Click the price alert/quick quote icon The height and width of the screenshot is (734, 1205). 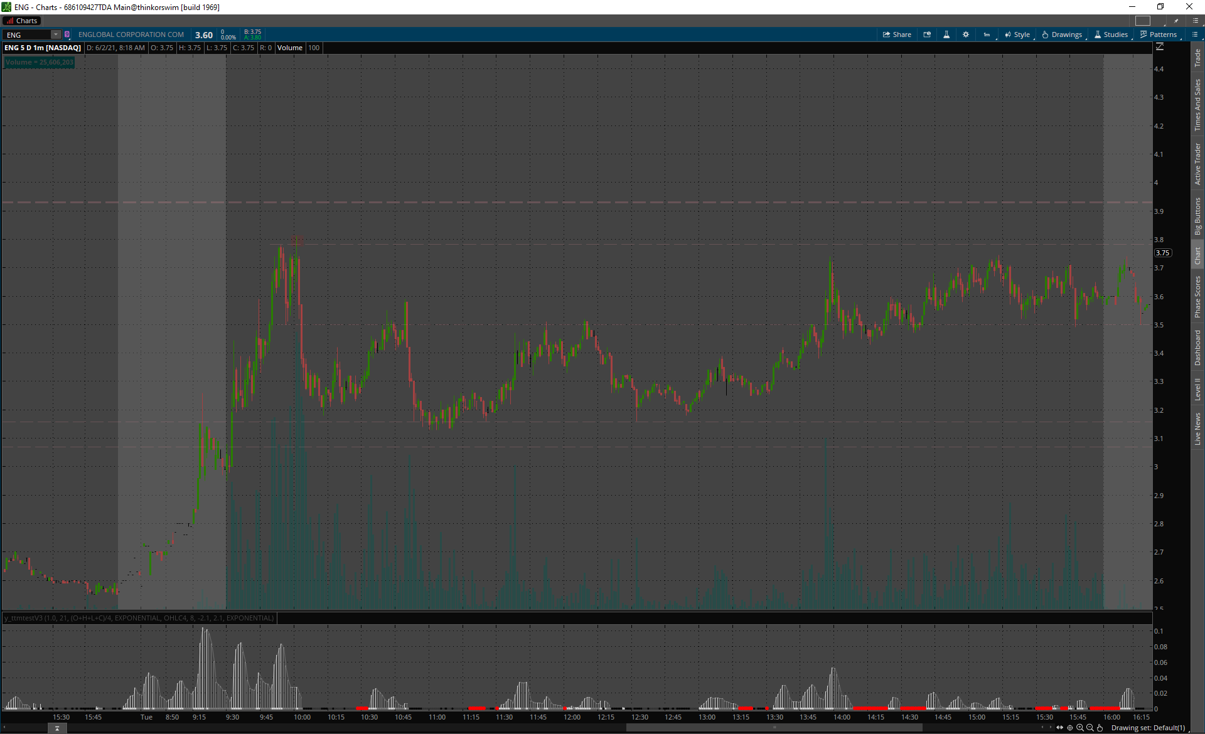click(x=927, y=35)
